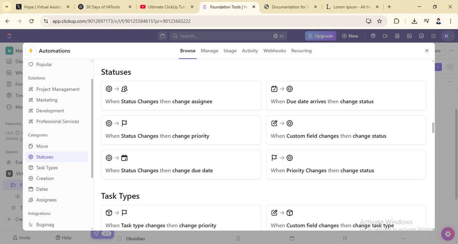
Task: Choose Development solution
Action: [x=46, y=111]
